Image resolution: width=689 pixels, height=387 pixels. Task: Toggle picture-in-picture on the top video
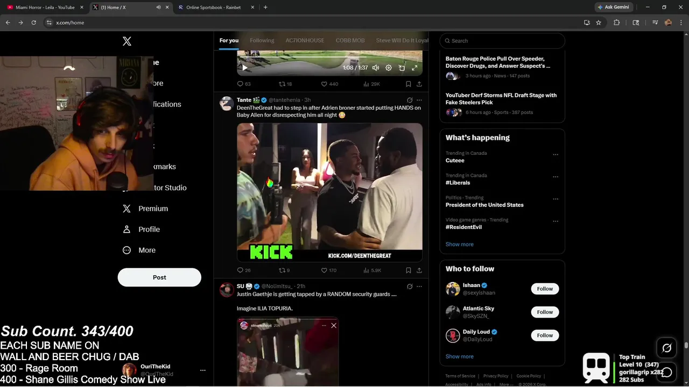point(402,68)
